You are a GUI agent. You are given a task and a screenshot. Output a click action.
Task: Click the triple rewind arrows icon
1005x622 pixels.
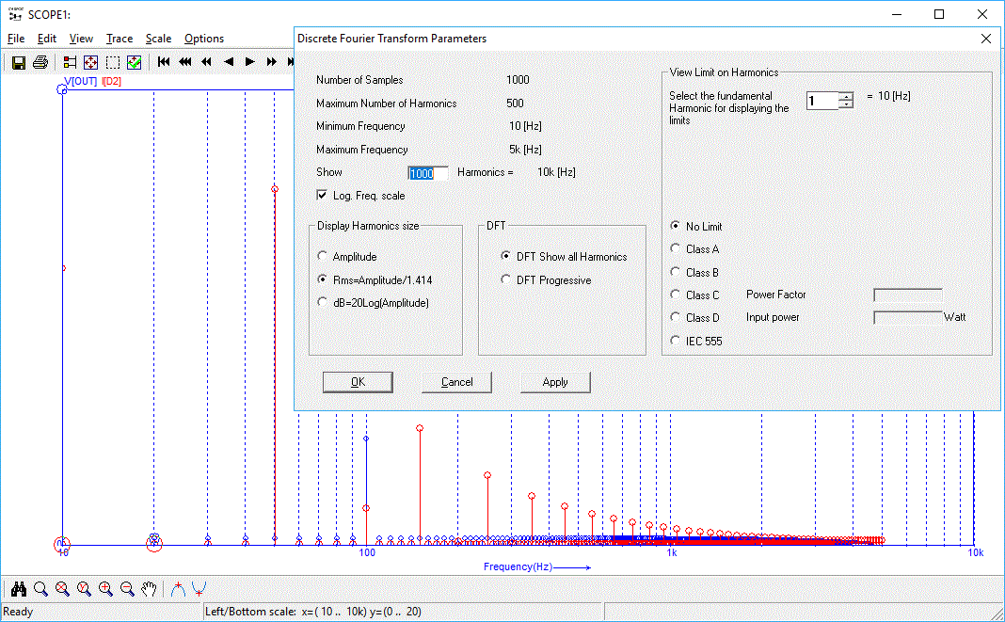[x=185, y=61]
